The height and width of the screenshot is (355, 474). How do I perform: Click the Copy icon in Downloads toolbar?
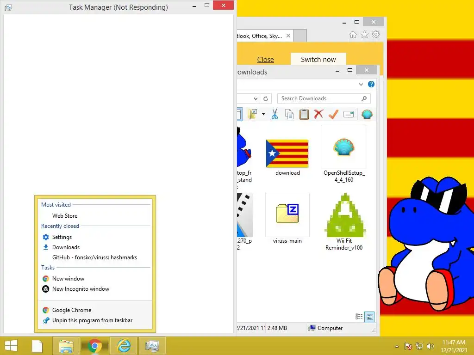pyautogui.click(x=289, y=115)
